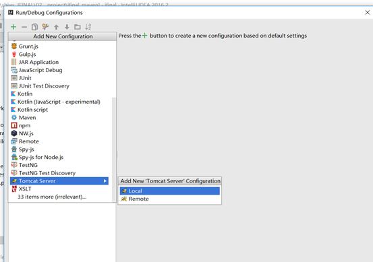The width and height of the screenshot is (373, 262).
Task: Open the Edit Defaults wrench icon
Action: point(45,27)
